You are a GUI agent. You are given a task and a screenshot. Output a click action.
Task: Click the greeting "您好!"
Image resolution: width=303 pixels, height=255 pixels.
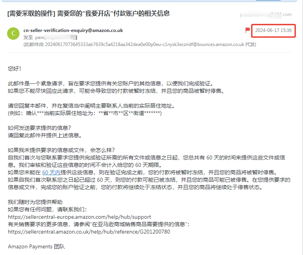[14, 69]
